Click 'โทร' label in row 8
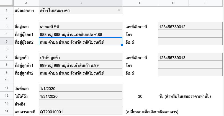224x116 pixels. (x=129, y=65)
